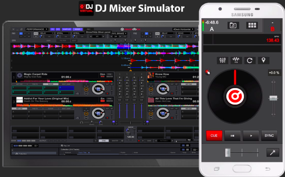The height and width of the screenshot is (177, 285).
Task: Select HOT CUE tab on deck 1
Action: click(x=20, y=84)
